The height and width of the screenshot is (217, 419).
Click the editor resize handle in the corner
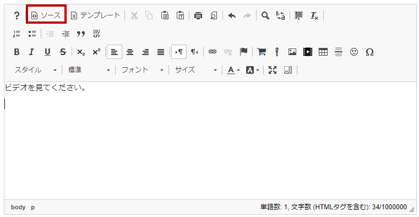point(411,209)
